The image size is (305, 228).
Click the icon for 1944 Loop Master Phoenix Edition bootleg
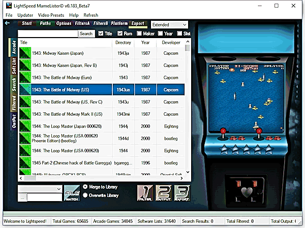tap(25, 139)
